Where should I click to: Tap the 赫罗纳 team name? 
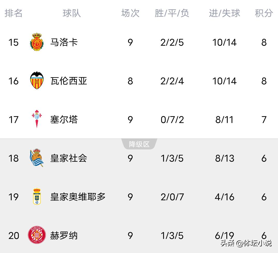tap(64, 235)
